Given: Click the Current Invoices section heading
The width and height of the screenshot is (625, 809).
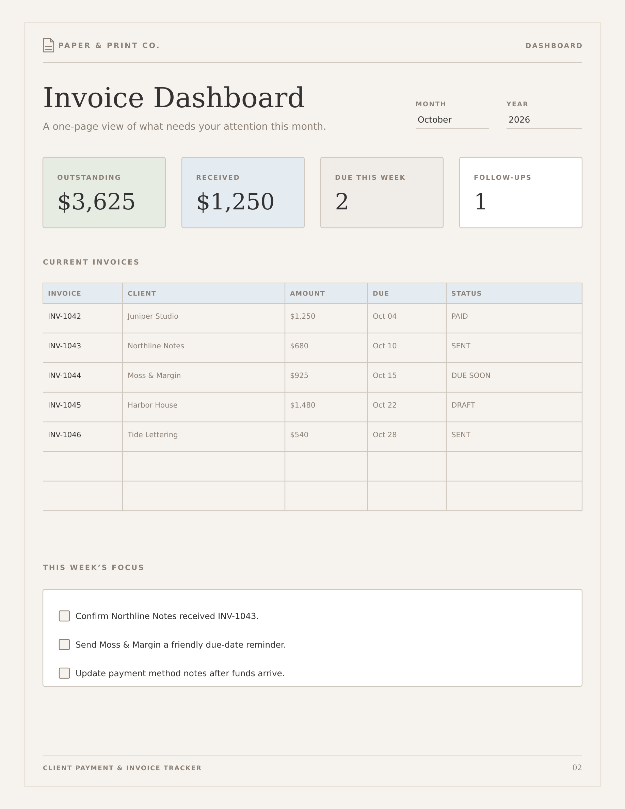Looking at the screenshot, I should tap(91, 262).
